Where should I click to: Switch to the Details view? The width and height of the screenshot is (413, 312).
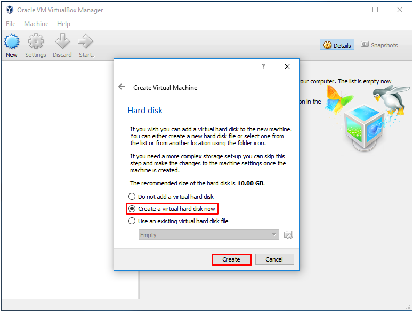point(337,45)
